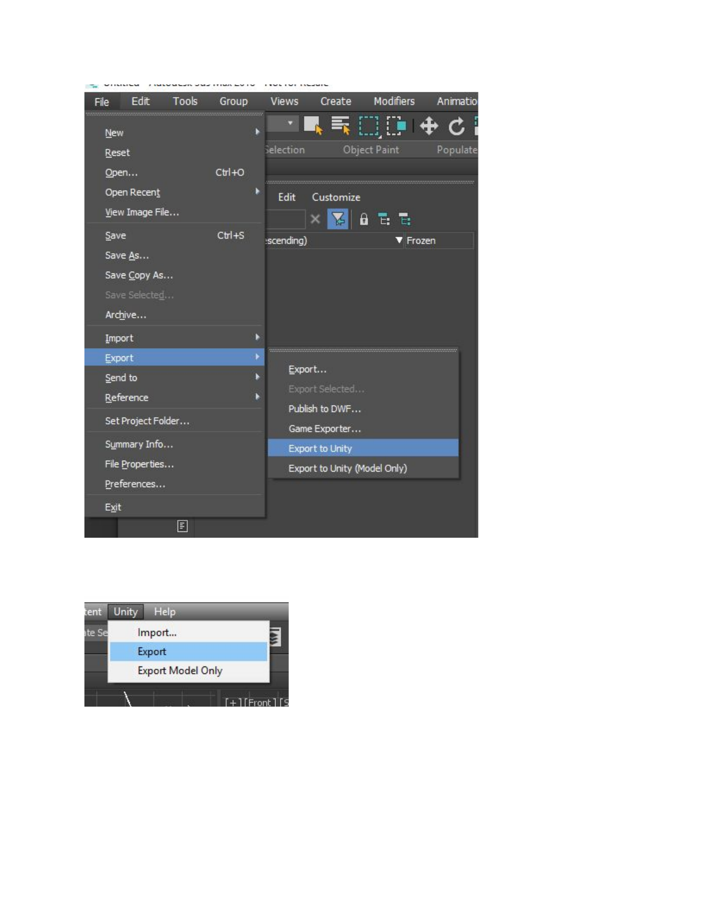Open Game Exporter...
703x910 pixels.
(x=364, y=429)
